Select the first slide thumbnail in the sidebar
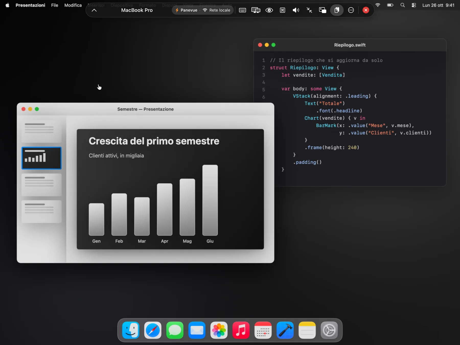 pos(41,131)
